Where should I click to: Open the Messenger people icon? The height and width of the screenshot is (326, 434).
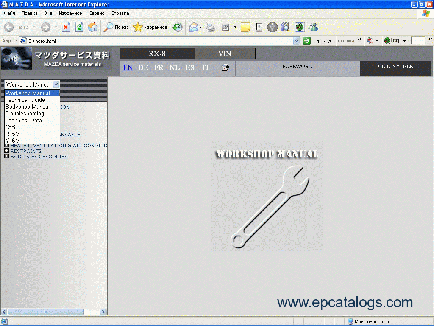click(313, 27)
